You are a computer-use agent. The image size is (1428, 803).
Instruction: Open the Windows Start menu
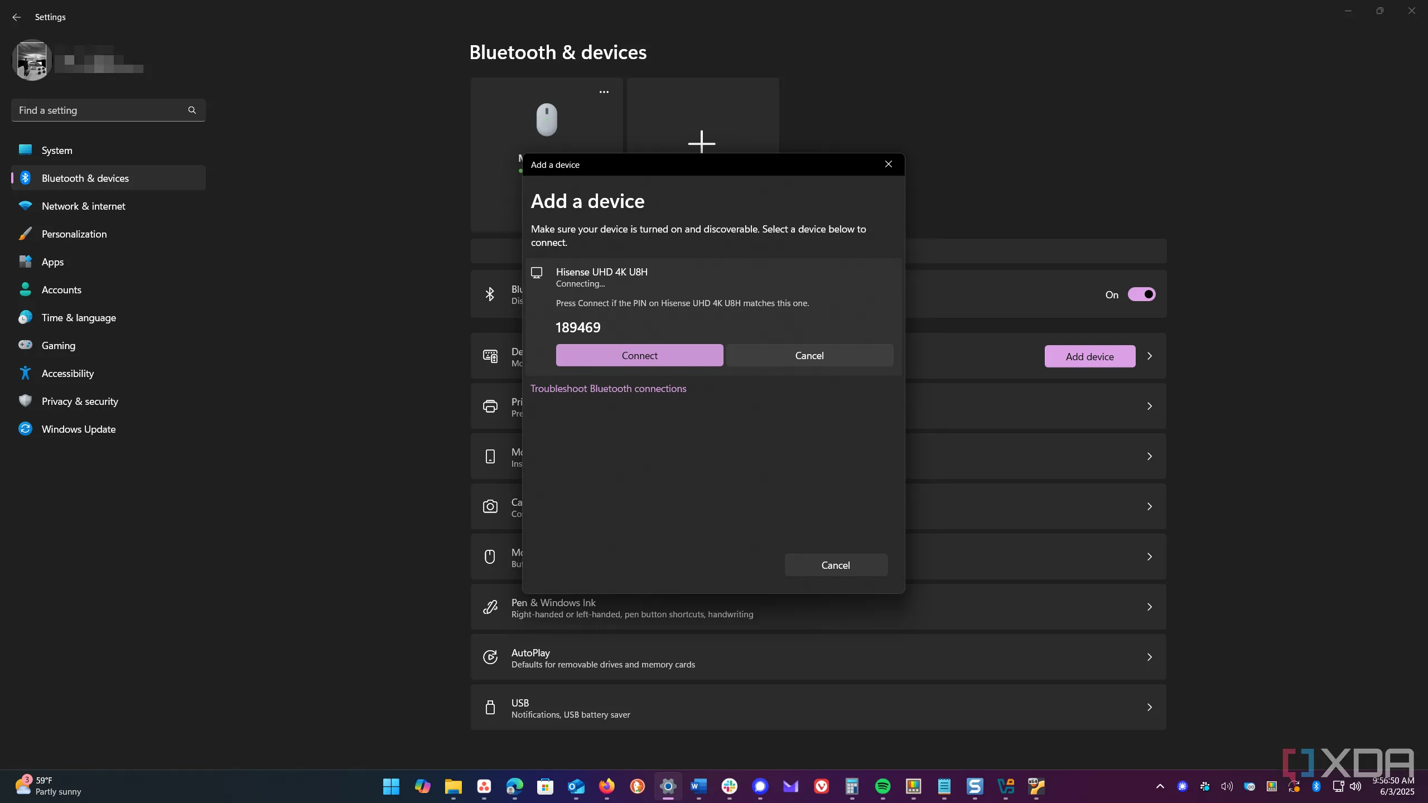[392, 786]
